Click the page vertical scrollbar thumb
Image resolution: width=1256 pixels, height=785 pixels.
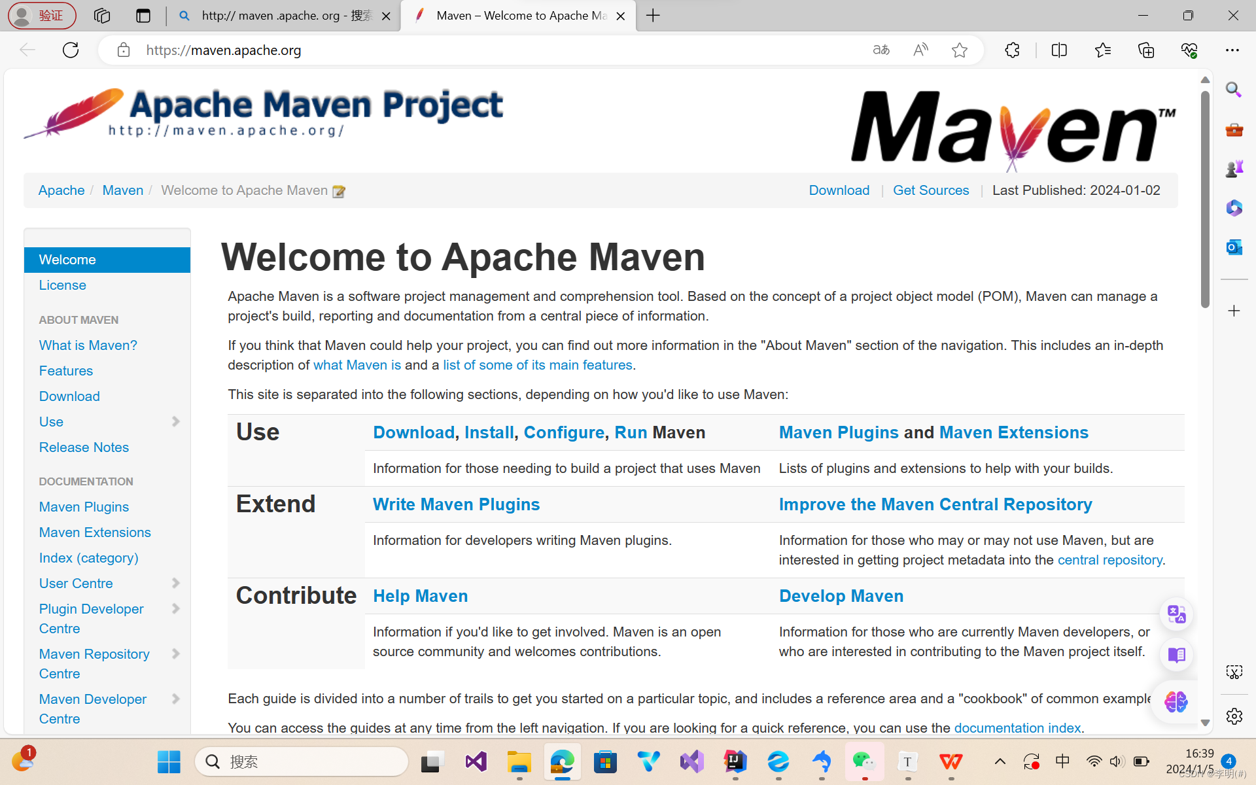click(x=1205, y=200)
